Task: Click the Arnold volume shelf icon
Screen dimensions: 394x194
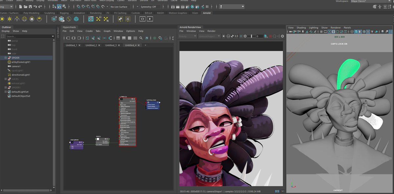Action: tap(76, 19)
